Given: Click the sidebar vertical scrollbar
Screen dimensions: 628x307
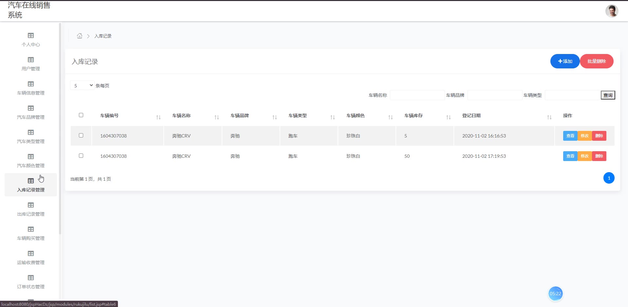Looking at the screenshot, I should [60, 128].
